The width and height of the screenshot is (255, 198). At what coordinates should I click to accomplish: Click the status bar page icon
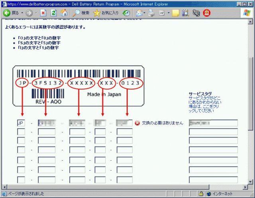point(4,194)
